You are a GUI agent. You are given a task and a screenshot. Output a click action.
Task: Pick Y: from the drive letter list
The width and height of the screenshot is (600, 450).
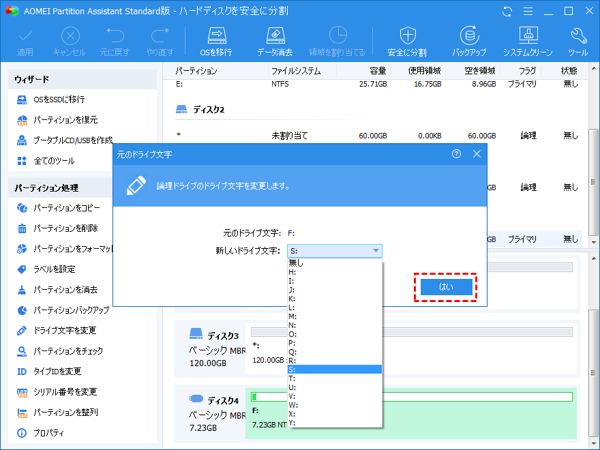pyautogui.click(x=335, y=423)
